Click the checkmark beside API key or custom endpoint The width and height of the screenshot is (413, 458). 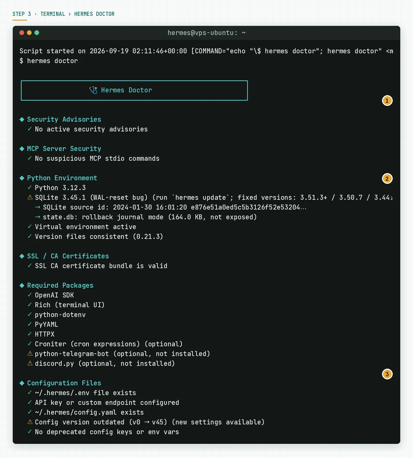[x=30, y=402]
